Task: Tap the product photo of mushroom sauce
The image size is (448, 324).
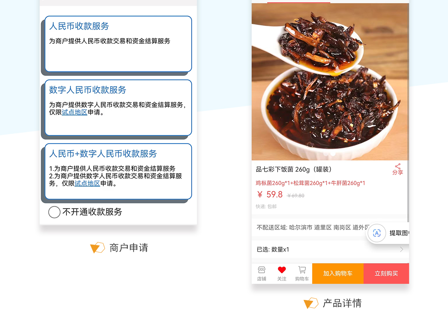Action: pyautogui.click(x=330, y=82)
